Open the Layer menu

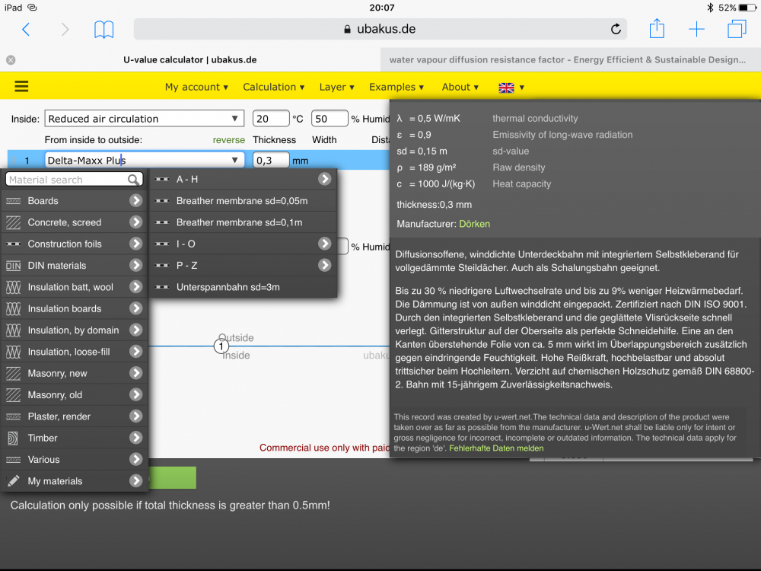click(x=336, y=87)
